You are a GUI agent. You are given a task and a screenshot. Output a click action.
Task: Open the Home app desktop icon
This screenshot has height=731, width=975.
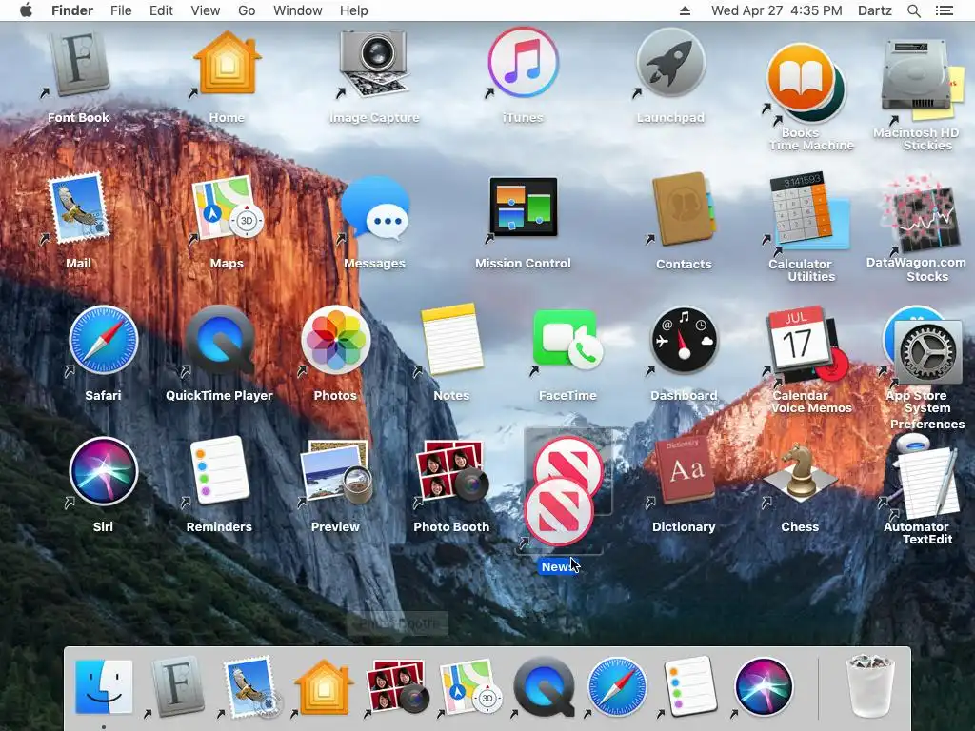(227, 64)
